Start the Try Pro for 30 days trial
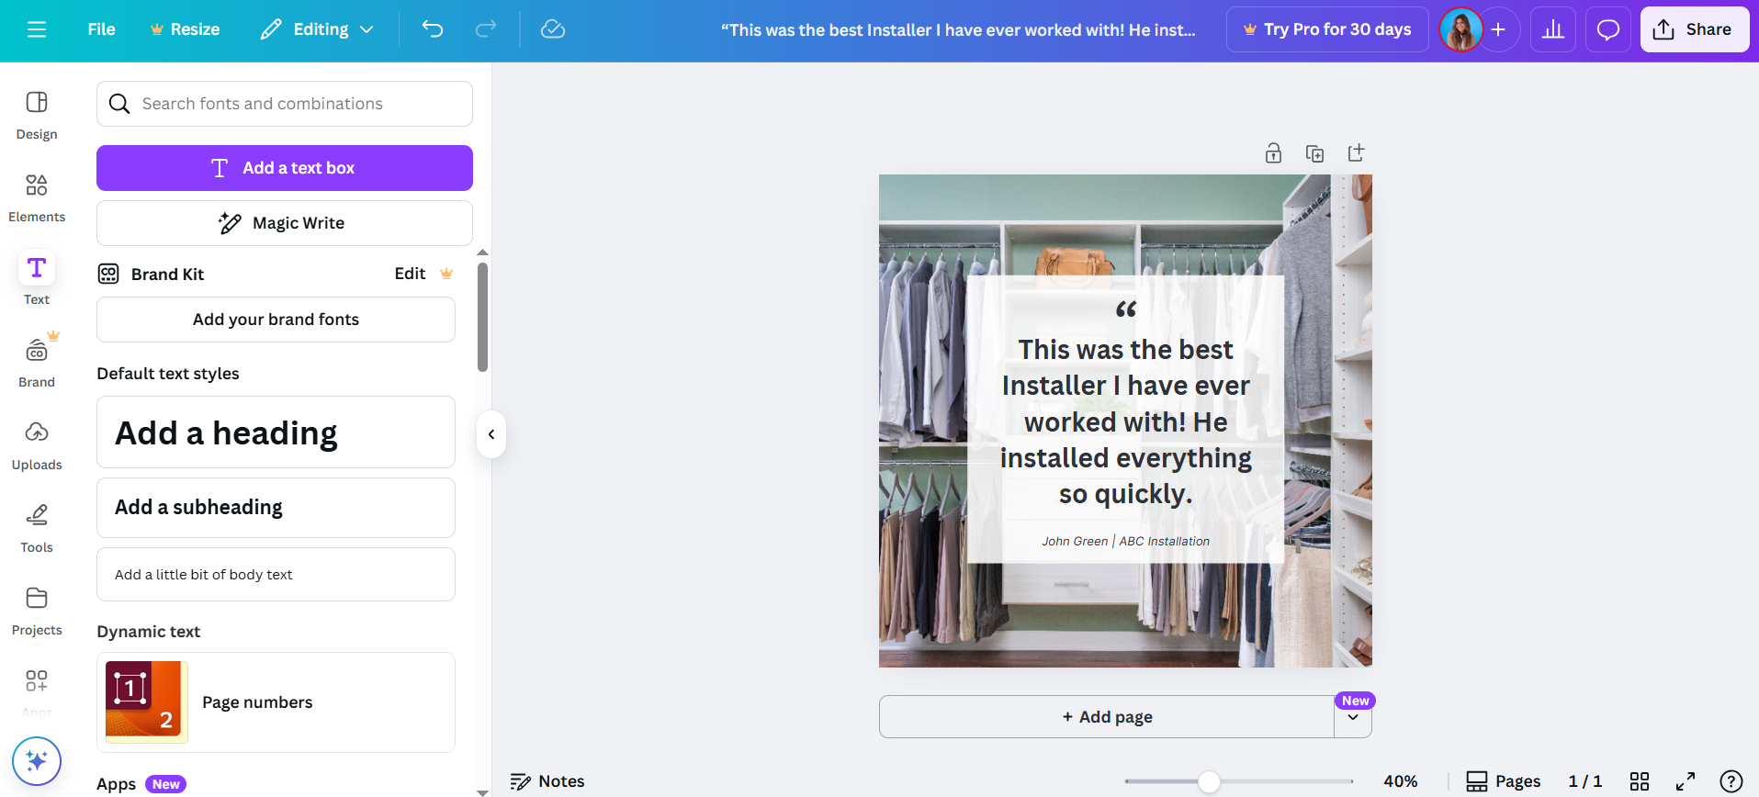 click(1327, 29)
